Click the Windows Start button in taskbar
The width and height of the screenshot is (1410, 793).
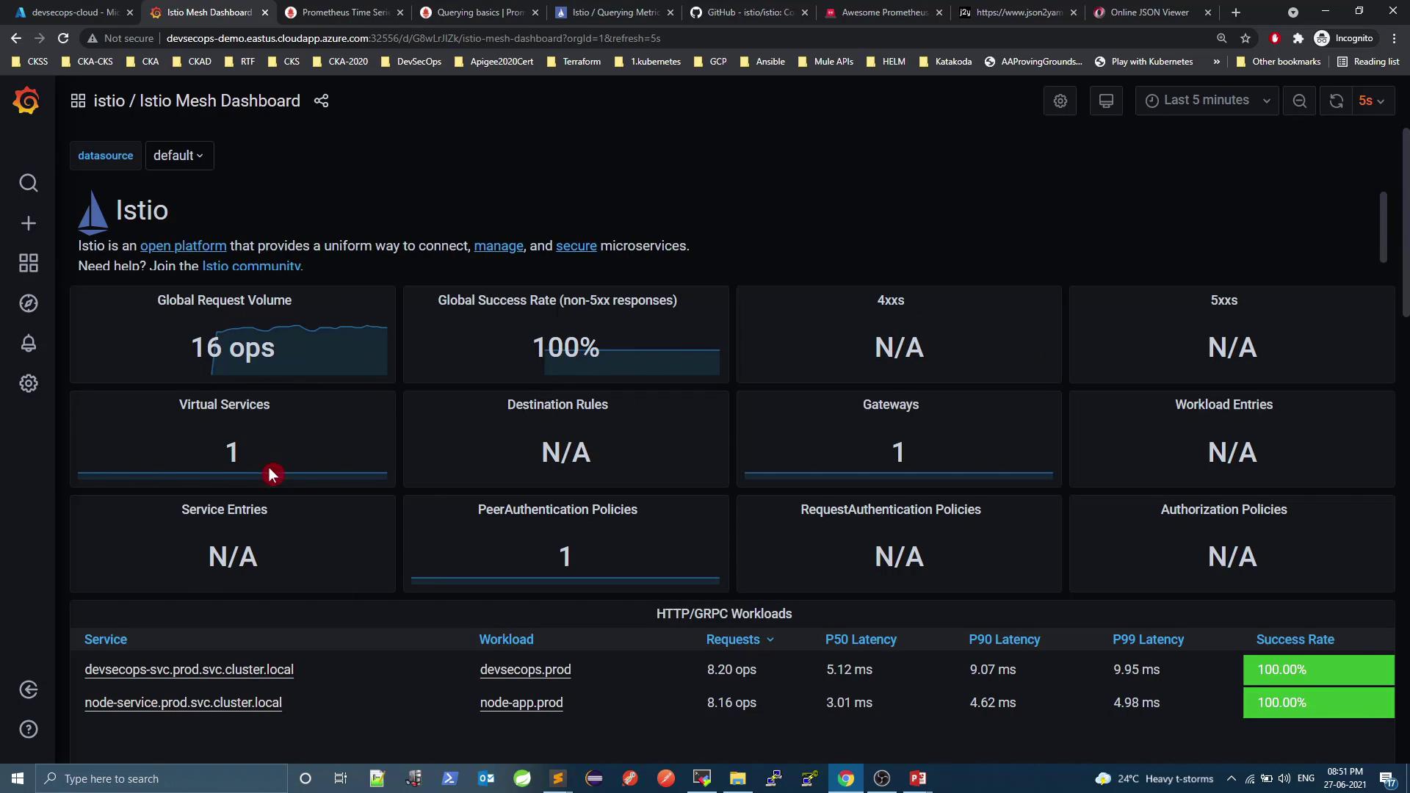tap(18, 778)
